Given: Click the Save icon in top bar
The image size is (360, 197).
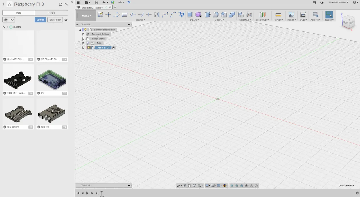Looking at the screenshot, I should click(x=96, y=2).
